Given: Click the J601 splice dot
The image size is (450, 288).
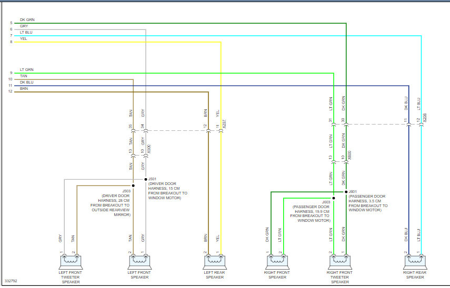Looking at the screenshot, I should click(x=346, y=192).
